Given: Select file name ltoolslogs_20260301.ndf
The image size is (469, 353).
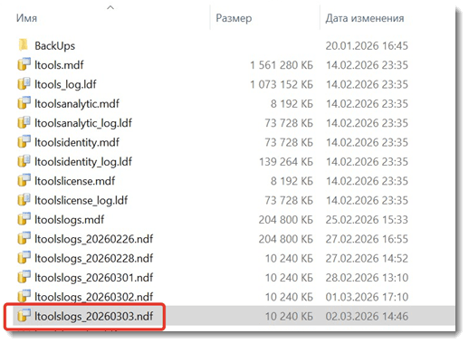Looking at the screenshot, I should 93,278.
